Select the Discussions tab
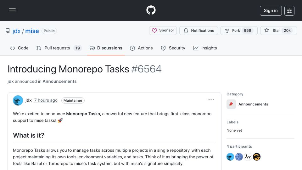The image size is (302, 170). coord(106,48)
